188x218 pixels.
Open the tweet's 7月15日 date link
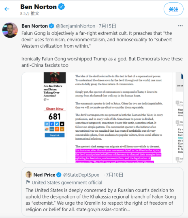pos(107,26)
